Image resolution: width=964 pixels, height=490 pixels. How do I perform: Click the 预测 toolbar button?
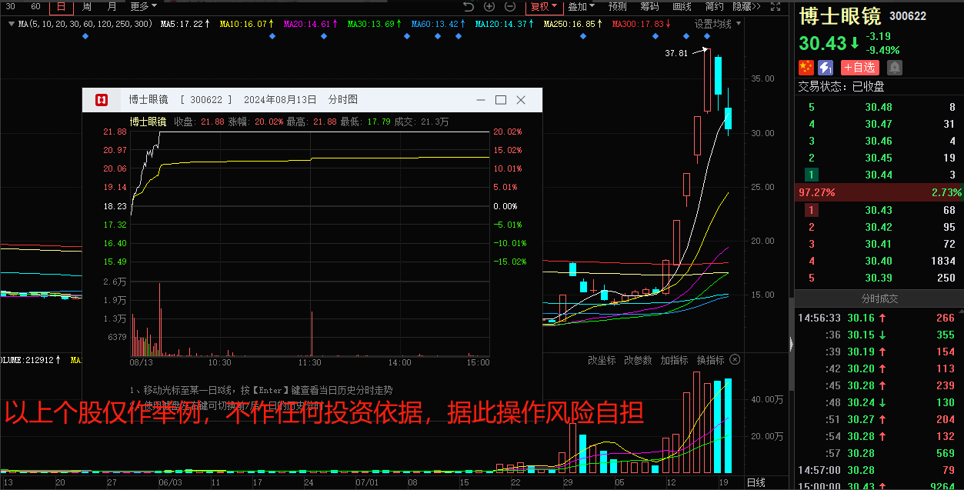pos(617,6)
